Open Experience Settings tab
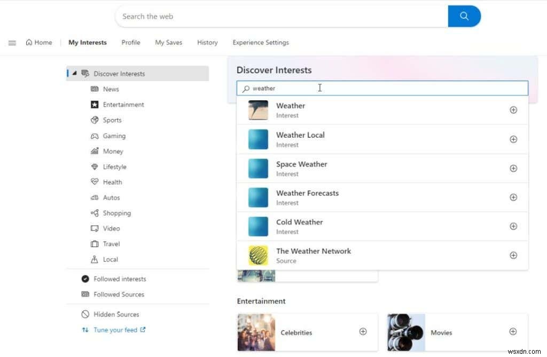This screenshot has width=547, height=357. click(x=261, y=43)
